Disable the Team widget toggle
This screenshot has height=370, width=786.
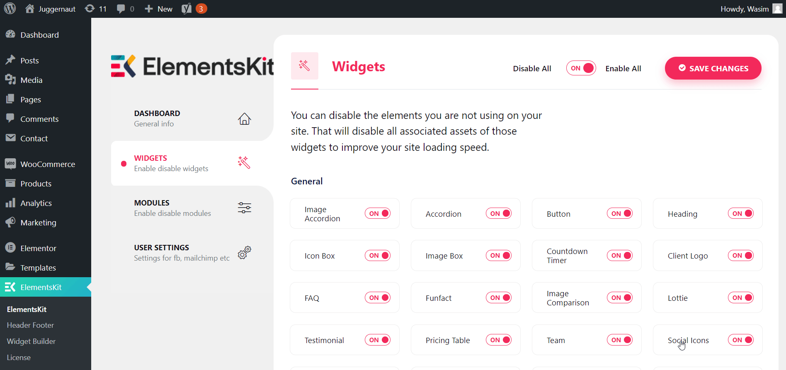pos(620,340)
